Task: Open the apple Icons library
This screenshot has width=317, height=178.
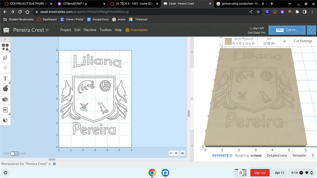Action: coord(5,89)
